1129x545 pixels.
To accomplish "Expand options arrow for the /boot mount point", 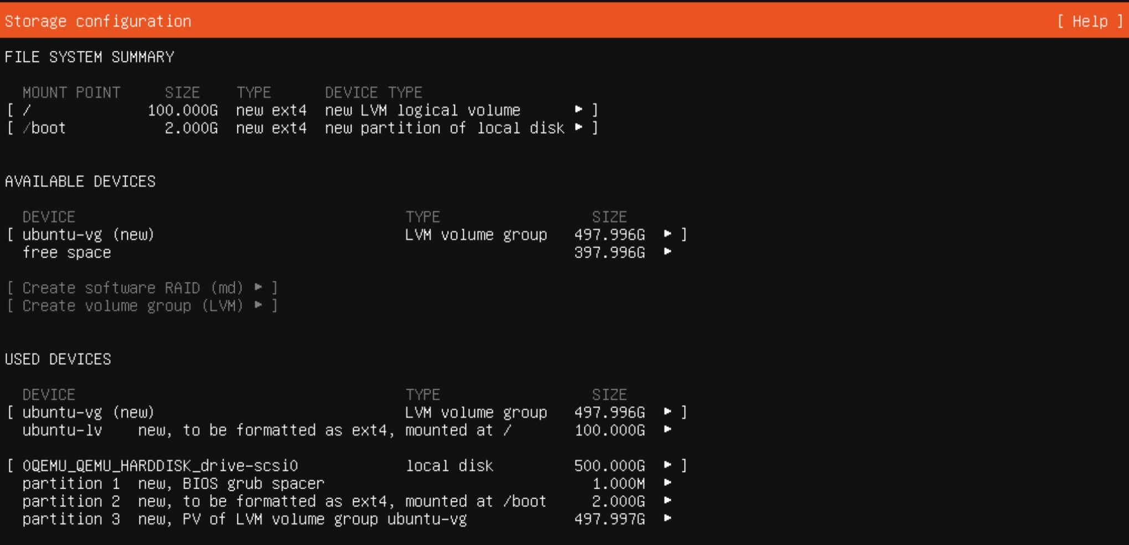I will (x=579, y=128).
